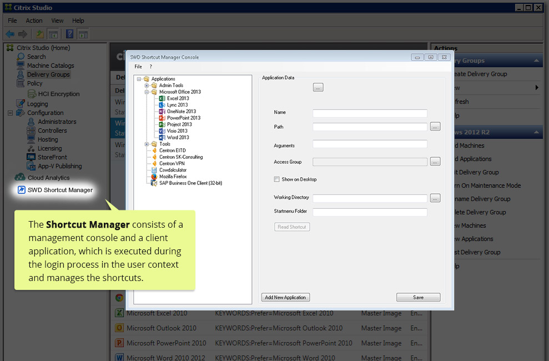Open the Help menu in Citrix Studio

tap(78, 21)
